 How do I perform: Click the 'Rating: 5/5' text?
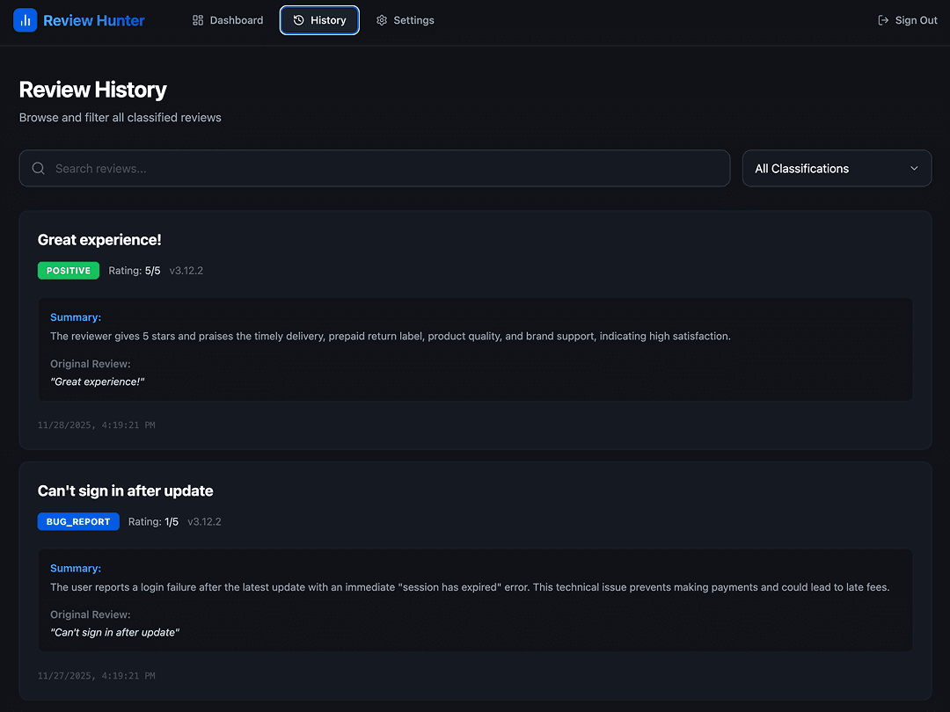[135, 271]
